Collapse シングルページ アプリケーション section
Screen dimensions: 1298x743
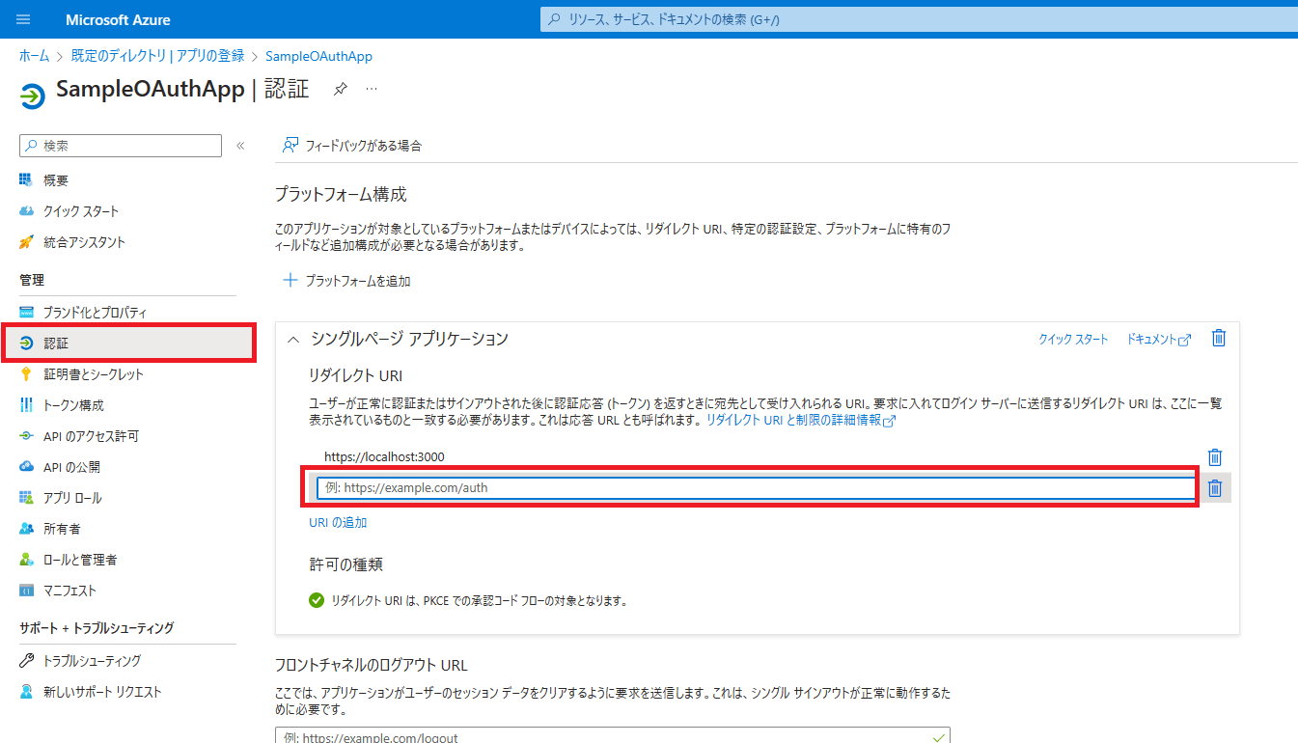click(293, 339)
